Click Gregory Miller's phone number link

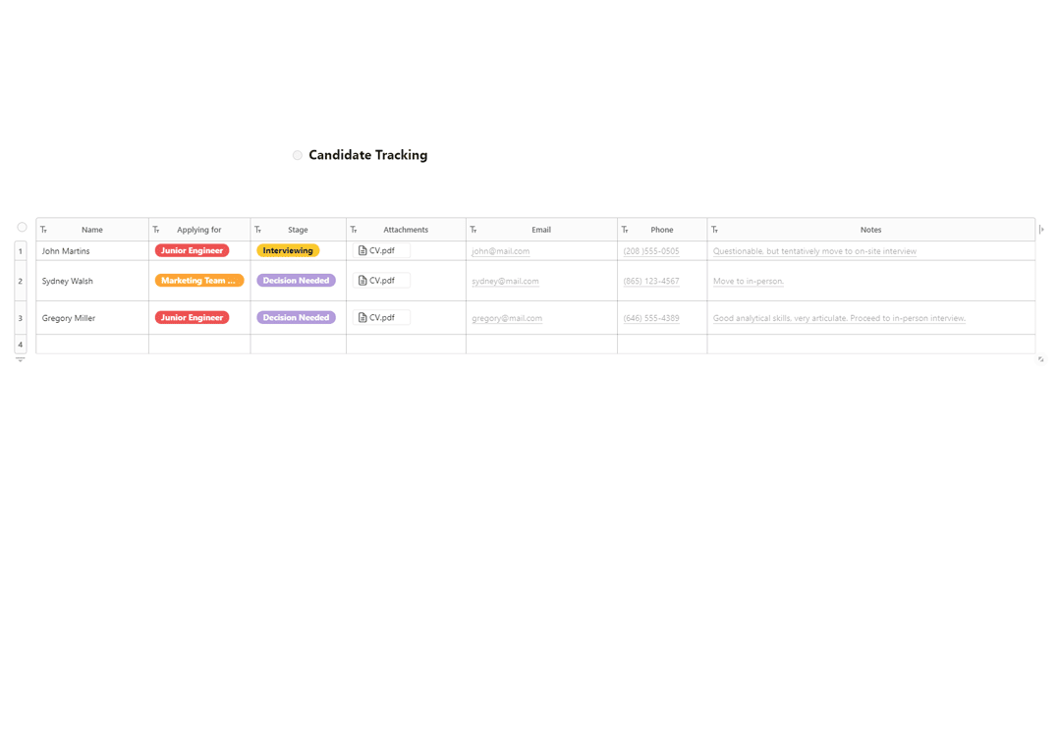[651, 318]
